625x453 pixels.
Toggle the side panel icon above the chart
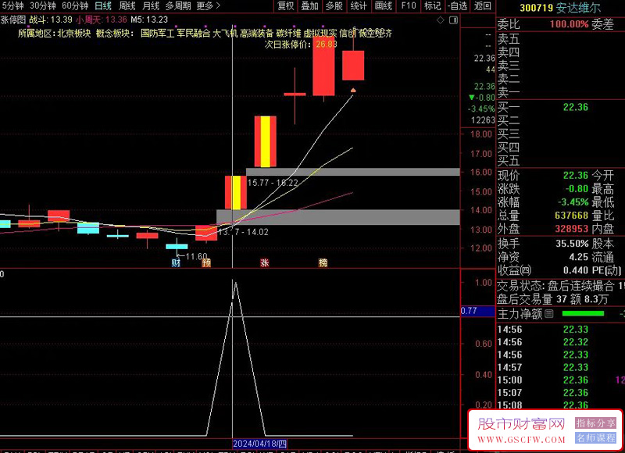pos(453,20)
